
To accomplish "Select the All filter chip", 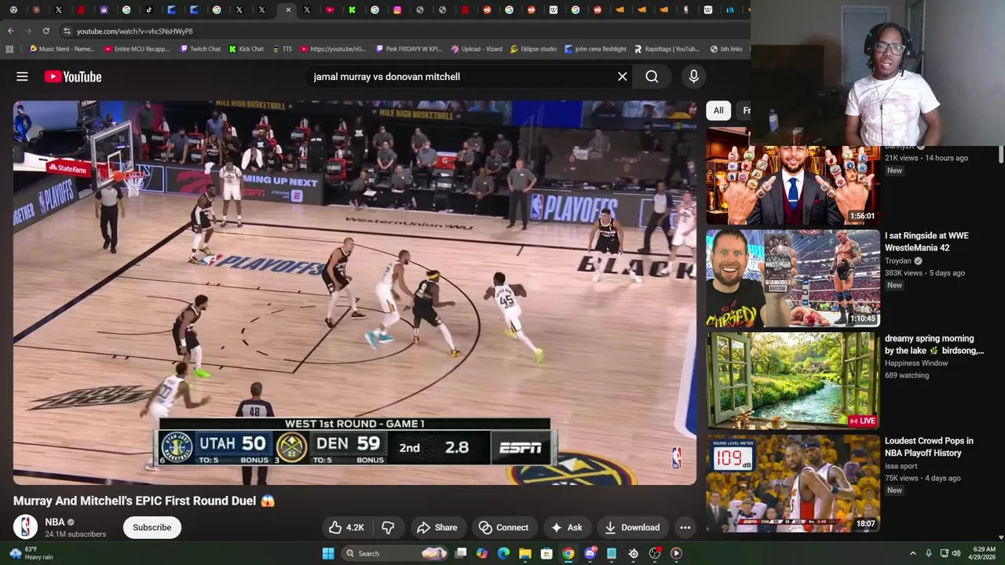I will (x=718, y=111).
